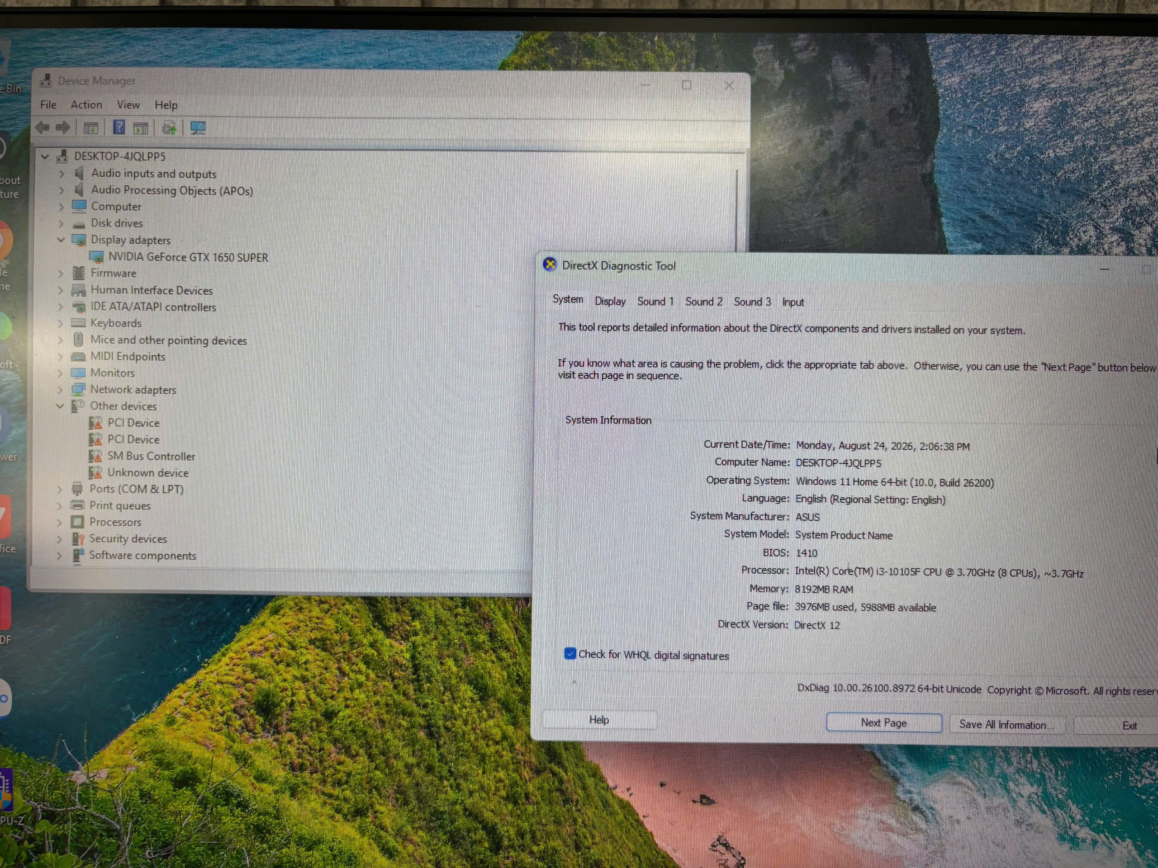Click the Device Manager title bar icon
Image resolution: width=1158 pixels, height=868 pixels.
[x=46, y=80]
